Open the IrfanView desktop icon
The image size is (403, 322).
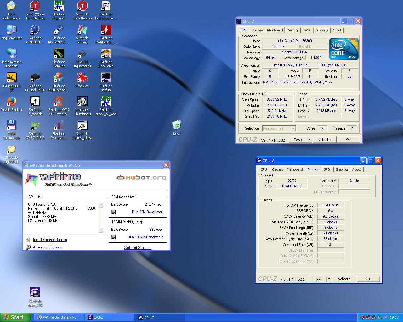(x=82, y=77)
